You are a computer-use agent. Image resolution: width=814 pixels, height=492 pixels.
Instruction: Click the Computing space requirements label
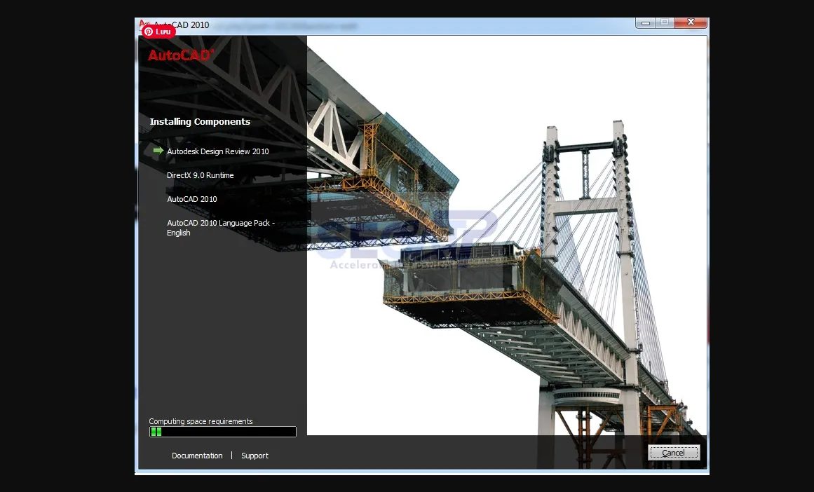[201, 421]
